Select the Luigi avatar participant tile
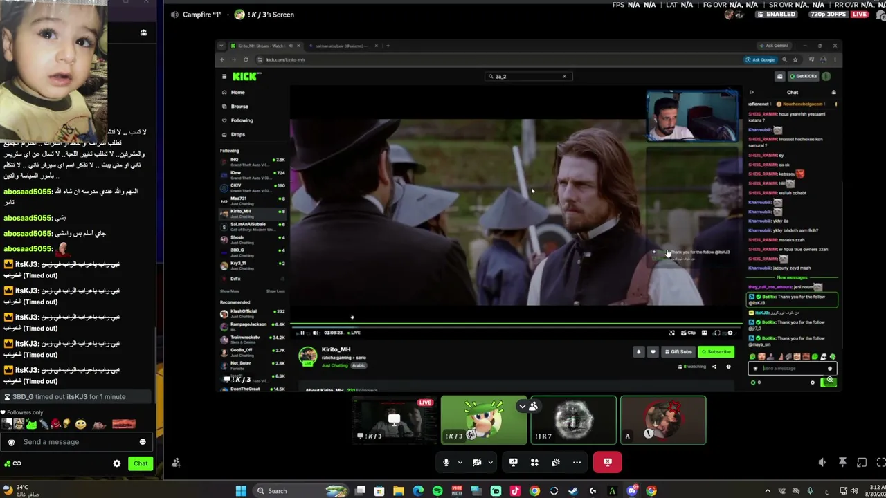Viewport: 886px width, 498px height. (x=483, y=420)
